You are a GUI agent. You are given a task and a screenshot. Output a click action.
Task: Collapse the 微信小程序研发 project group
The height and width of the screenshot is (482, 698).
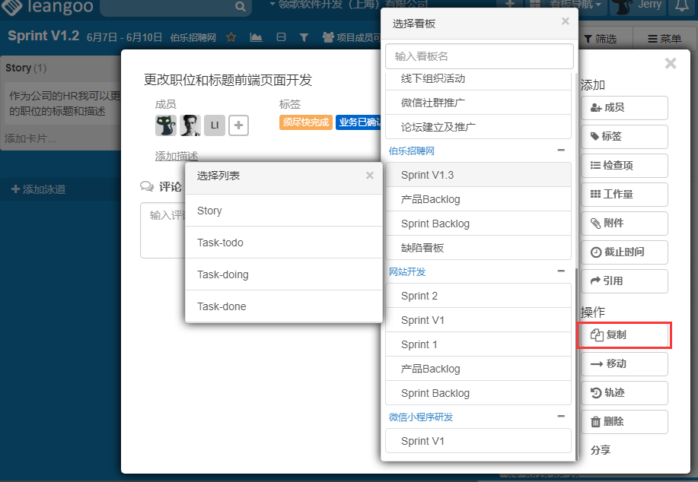(561, 417)
